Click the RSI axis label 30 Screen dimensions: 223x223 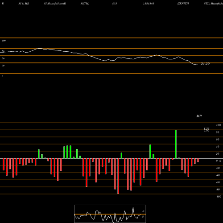3,66
